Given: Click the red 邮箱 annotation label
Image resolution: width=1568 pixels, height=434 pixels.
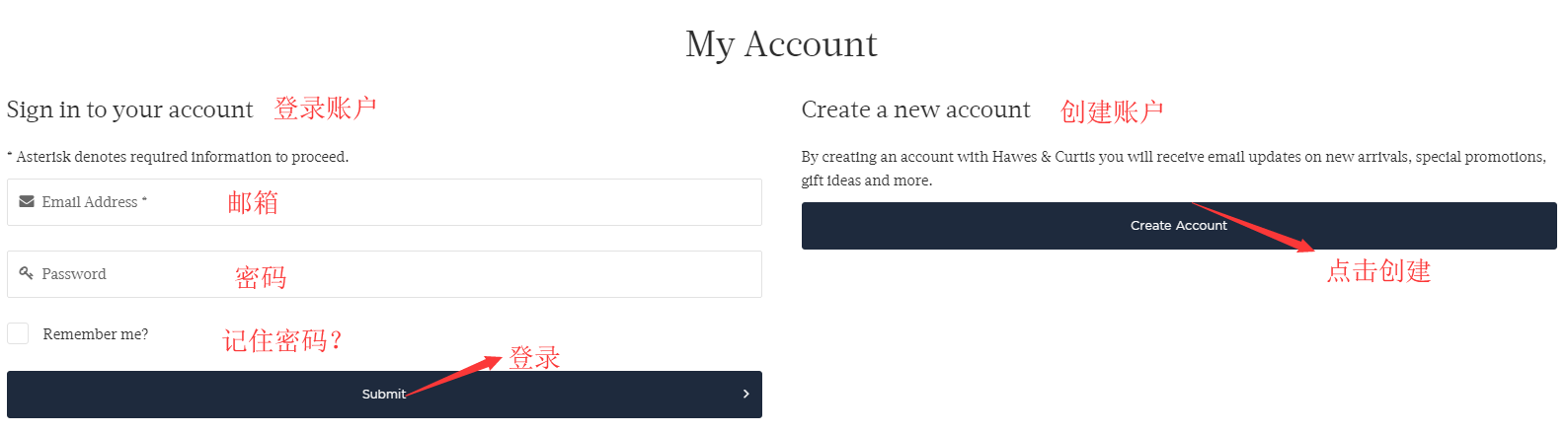Looking at the screenshot, I should tap(253, 203).
